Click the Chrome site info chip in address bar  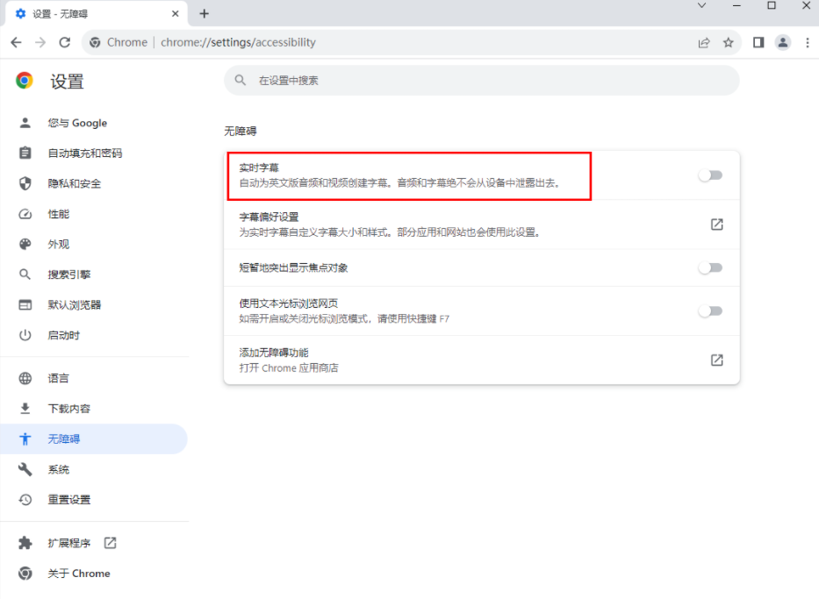[119, 42]
